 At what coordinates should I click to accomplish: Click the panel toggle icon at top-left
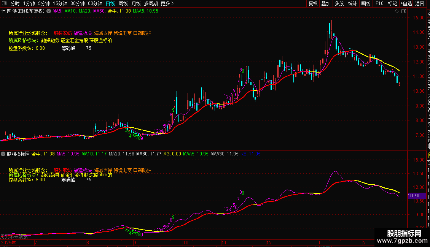4,3
